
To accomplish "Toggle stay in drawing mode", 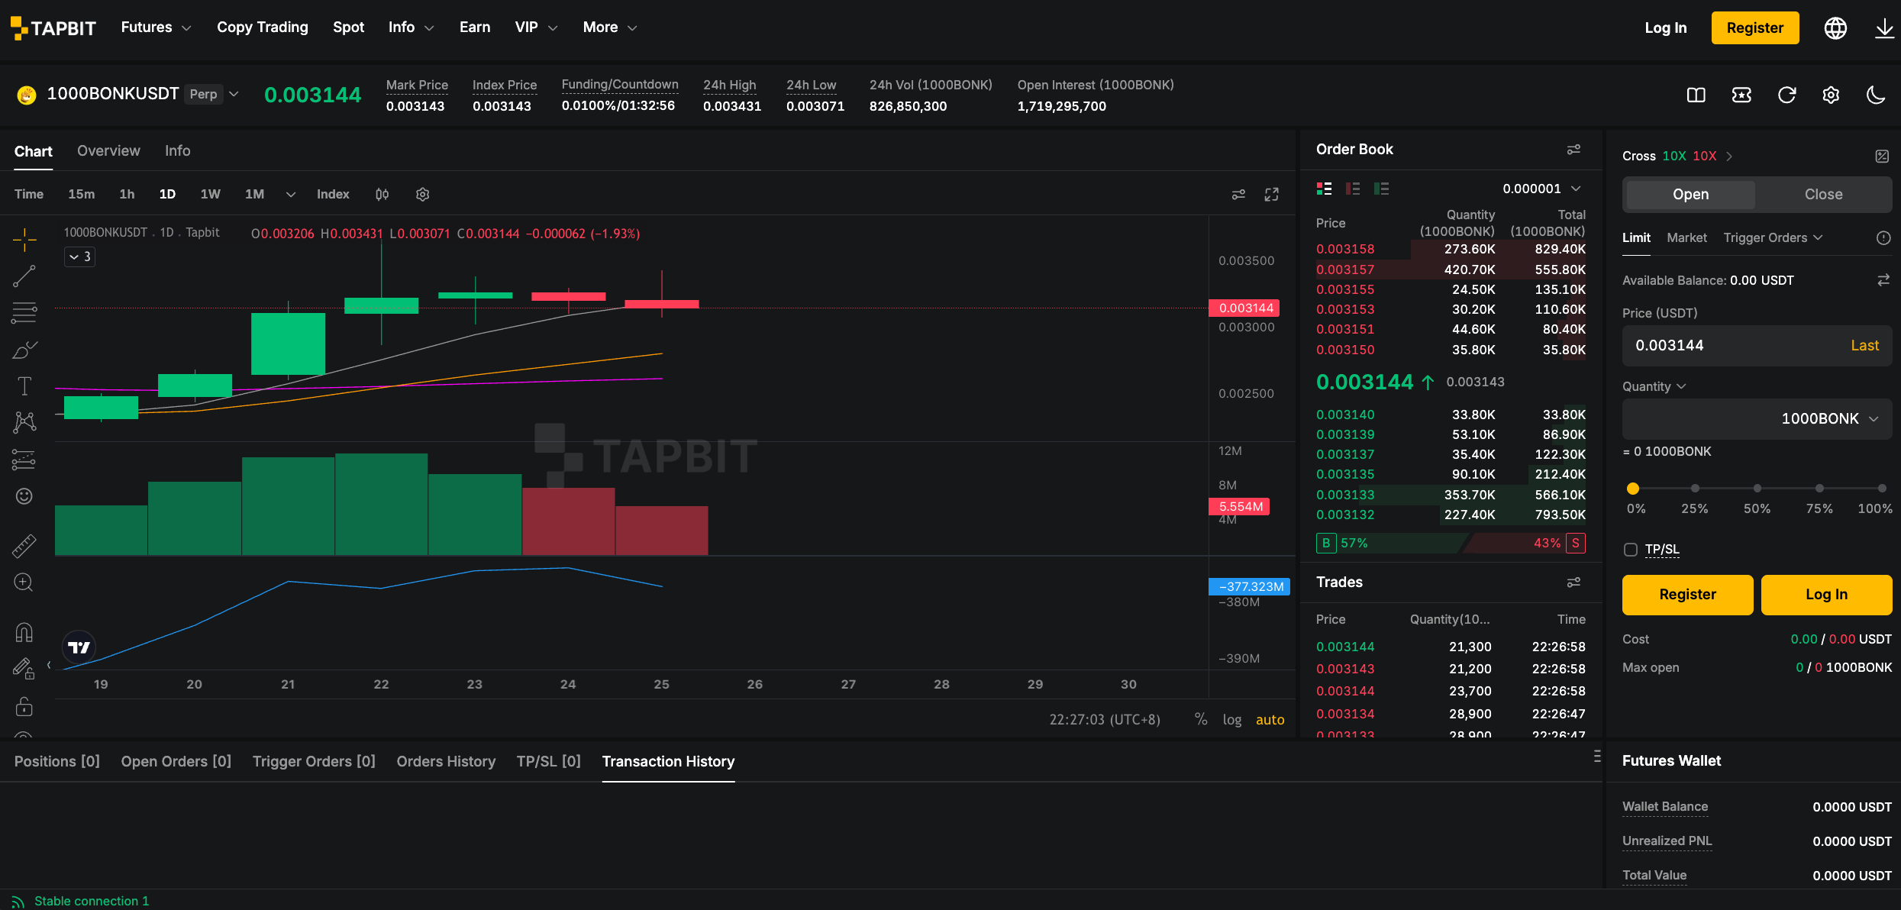I will 24,669.
